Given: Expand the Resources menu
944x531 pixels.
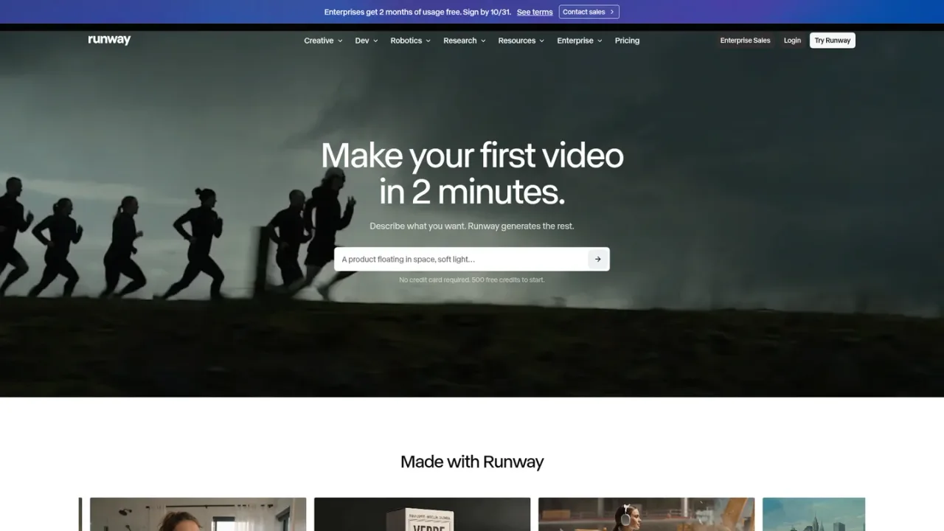Looking at the screenshot, I should (521, 41).
